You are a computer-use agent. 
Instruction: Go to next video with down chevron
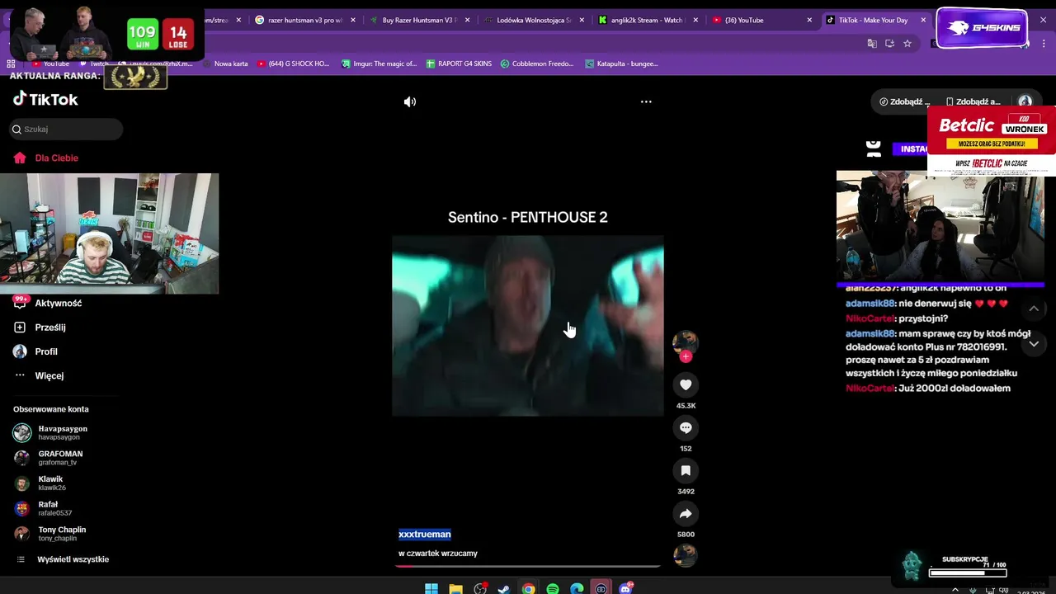pyautogui.click(x=1034, y=343)
